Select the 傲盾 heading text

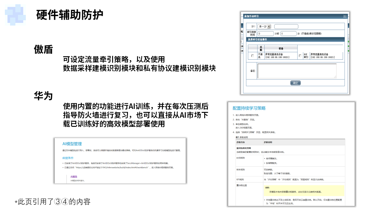[x=43, y=50]
